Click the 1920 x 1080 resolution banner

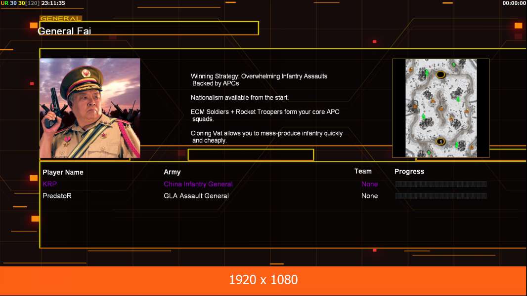tap(263, 281)
